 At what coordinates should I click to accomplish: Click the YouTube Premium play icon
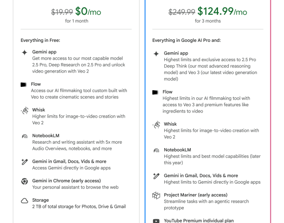pos(156,221)
